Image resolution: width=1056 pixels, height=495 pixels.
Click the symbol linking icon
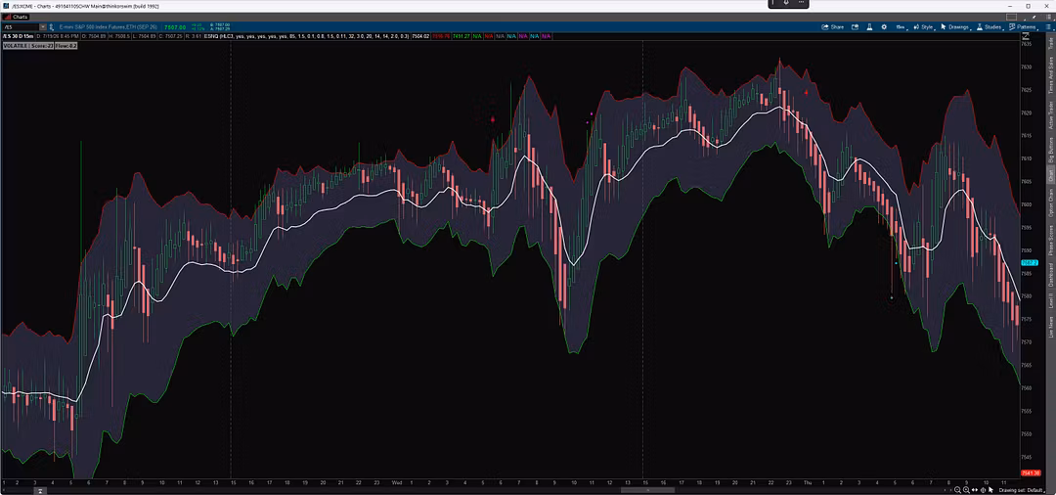(53, 27)
